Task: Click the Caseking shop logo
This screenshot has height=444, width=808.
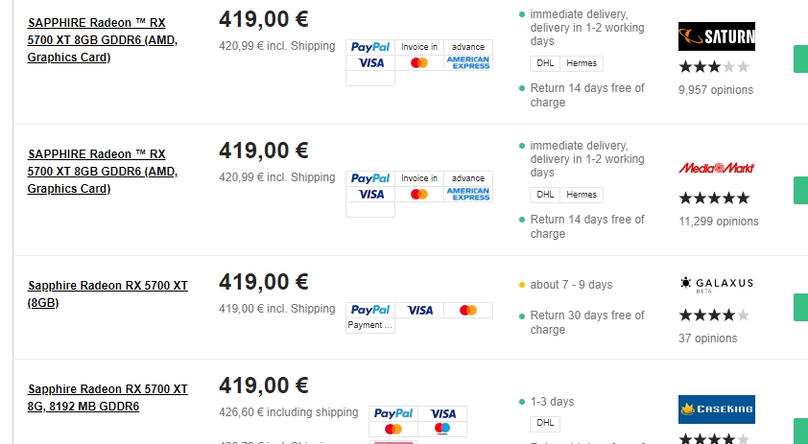Action: coord(716,409)
